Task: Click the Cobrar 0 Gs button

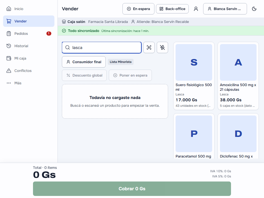Action: point(132,188)
